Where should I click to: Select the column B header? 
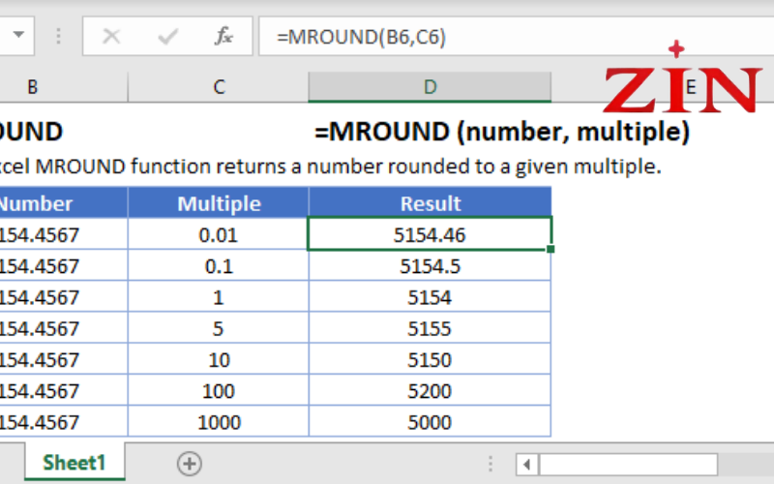tap(64, 87)
